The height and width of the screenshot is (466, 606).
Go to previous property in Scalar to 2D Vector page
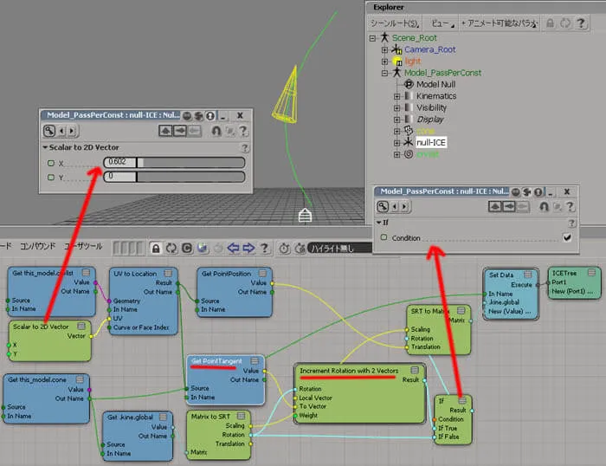pos(61,131)
